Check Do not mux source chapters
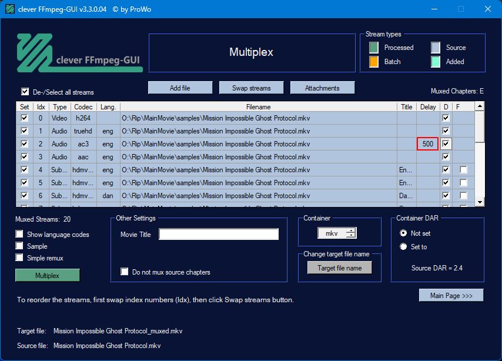 [x=124, y=272]
